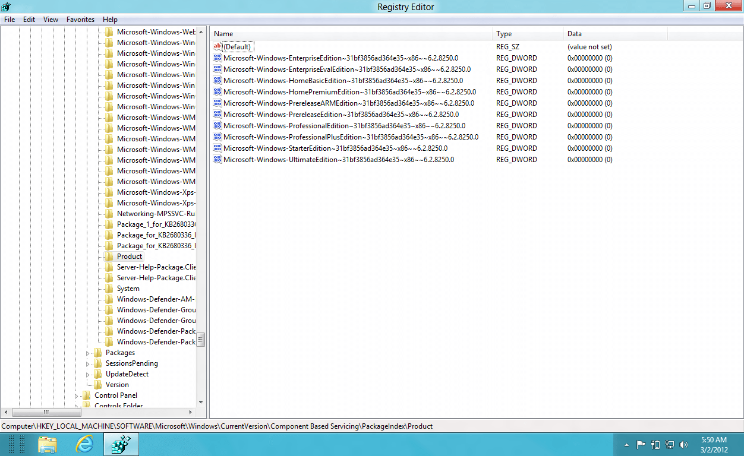Expand the Control Panel tree node

(77, 396)
